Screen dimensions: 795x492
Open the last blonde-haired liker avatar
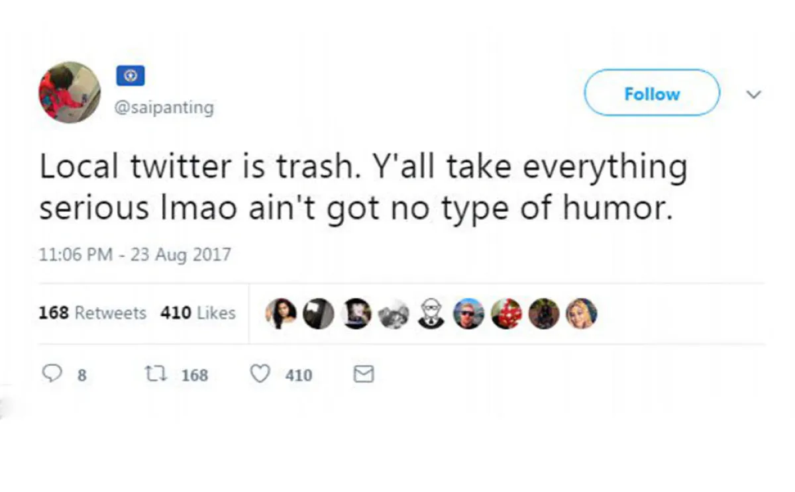tap(581, 313)
